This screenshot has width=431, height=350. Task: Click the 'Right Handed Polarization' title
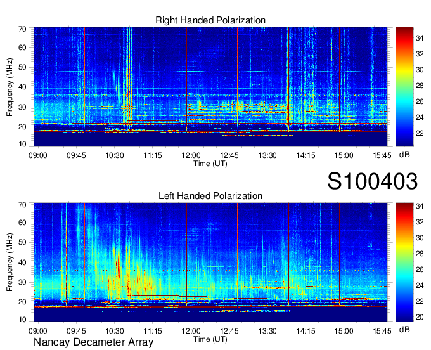[x=210, y=20]
